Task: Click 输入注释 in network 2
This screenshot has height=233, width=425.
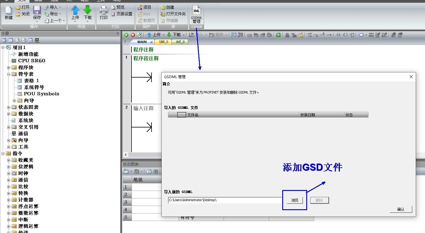Action: pyautogui.click(x=144, y=108)
